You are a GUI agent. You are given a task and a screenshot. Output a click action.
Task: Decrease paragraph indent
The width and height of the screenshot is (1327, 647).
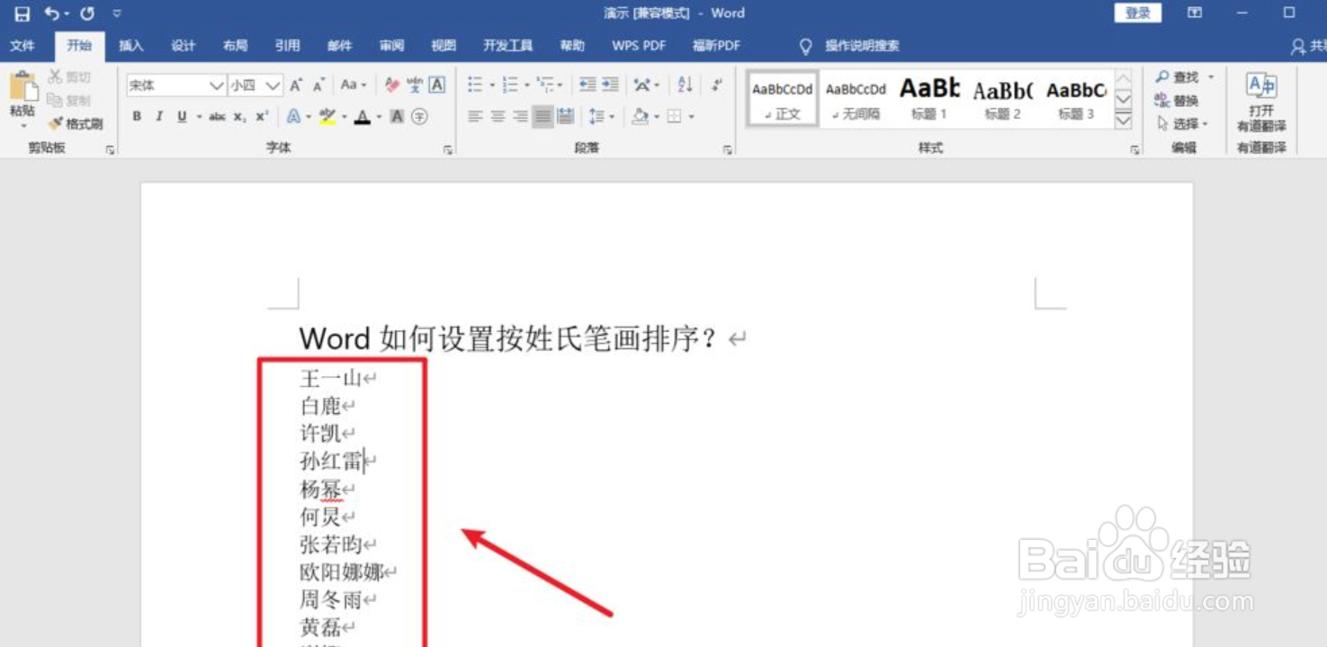click(x=587, y=85)
